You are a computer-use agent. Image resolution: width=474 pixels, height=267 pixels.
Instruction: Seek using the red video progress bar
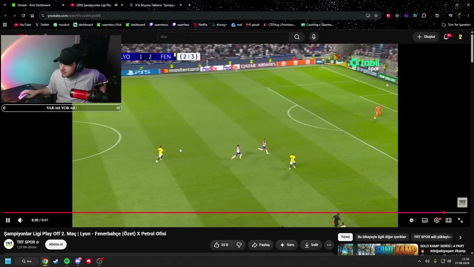[235, 213]
